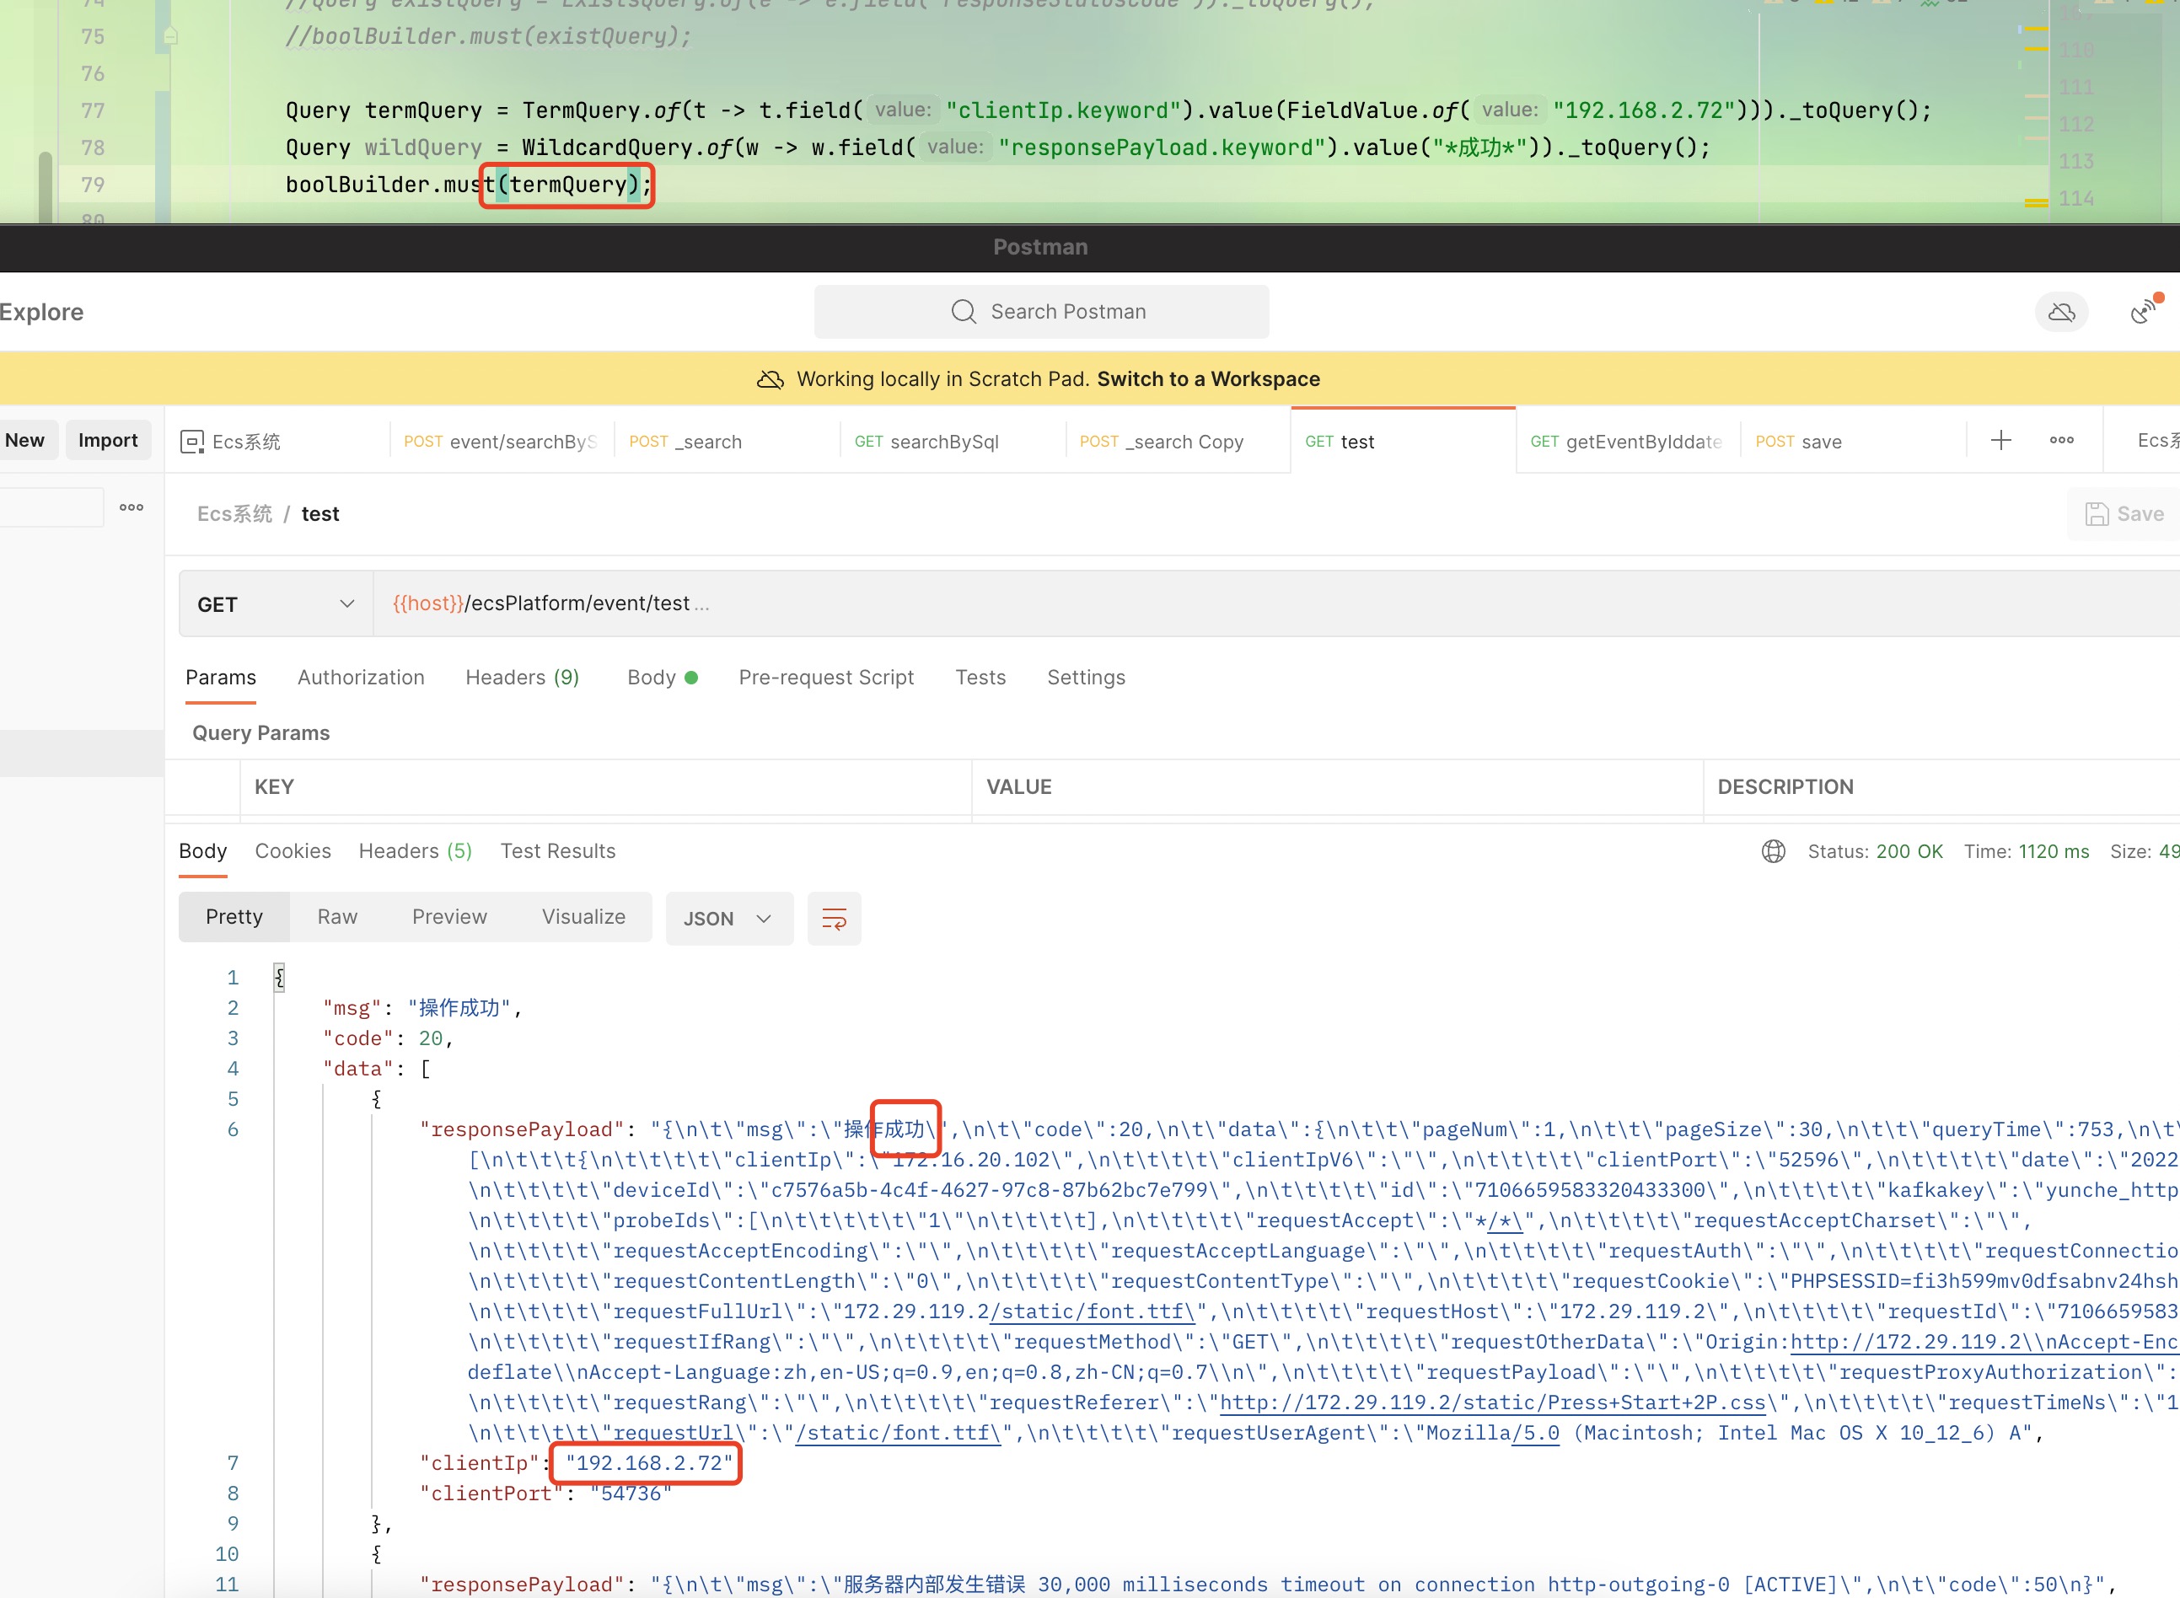Click the clientPort value "54736"
The width and height of the screenshot is (2180, 1598).
631,1493
